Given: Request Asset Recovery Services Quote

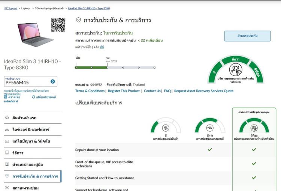Looking at the screenshot, I should [204, 91].
